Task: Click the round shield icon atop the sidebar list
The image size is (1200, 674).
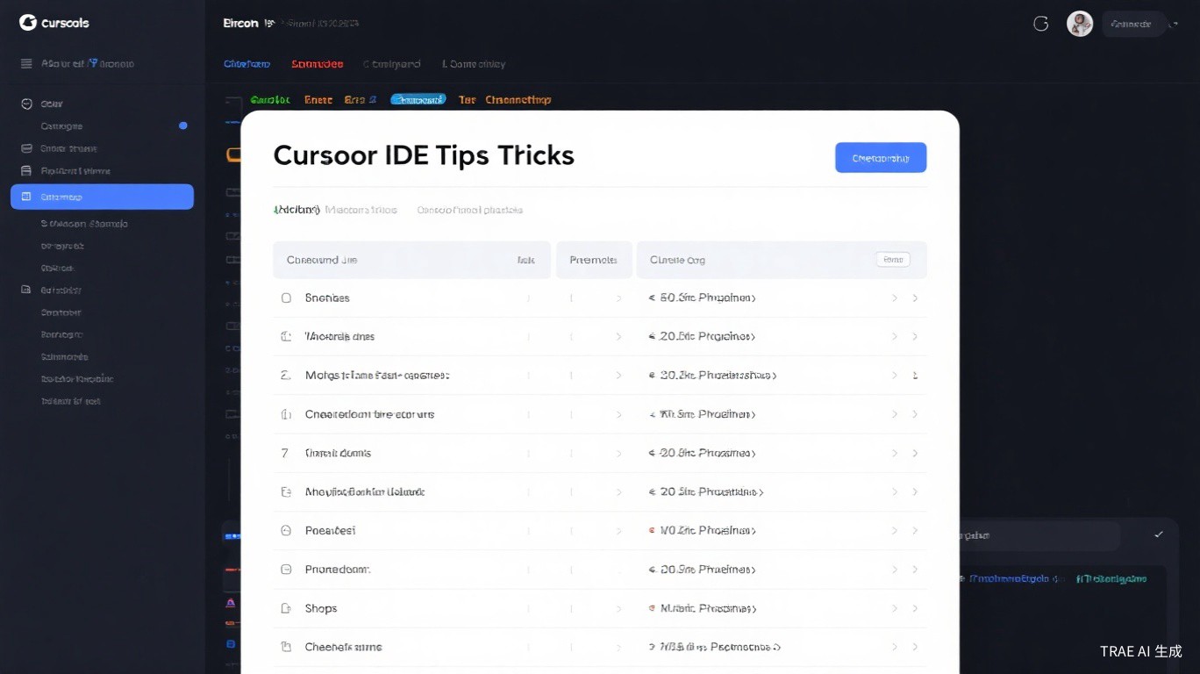Action: [26, 104]
